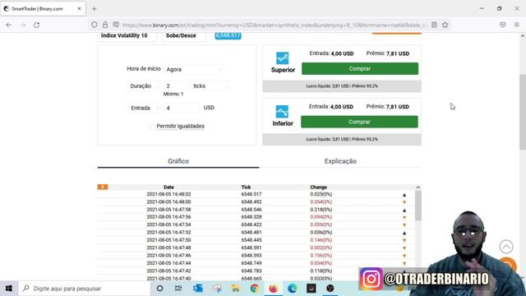The height and width of the screenshot is (296, 526).
Task: Toggle reader view icon in address bar
Action: (434, 25)
